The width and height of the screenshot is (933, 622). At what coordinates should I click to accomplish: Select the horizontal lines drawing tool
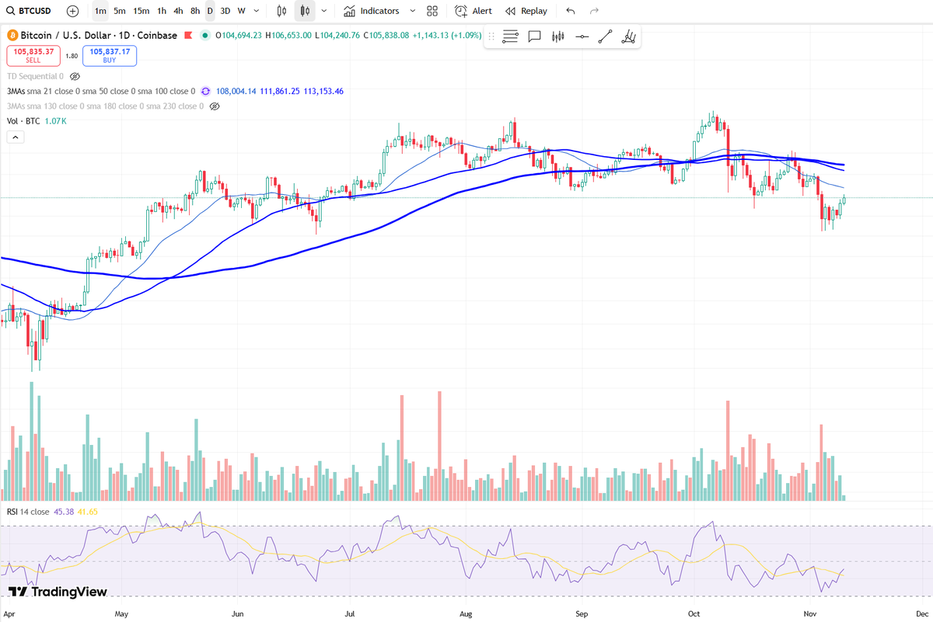tap(511, 36)
